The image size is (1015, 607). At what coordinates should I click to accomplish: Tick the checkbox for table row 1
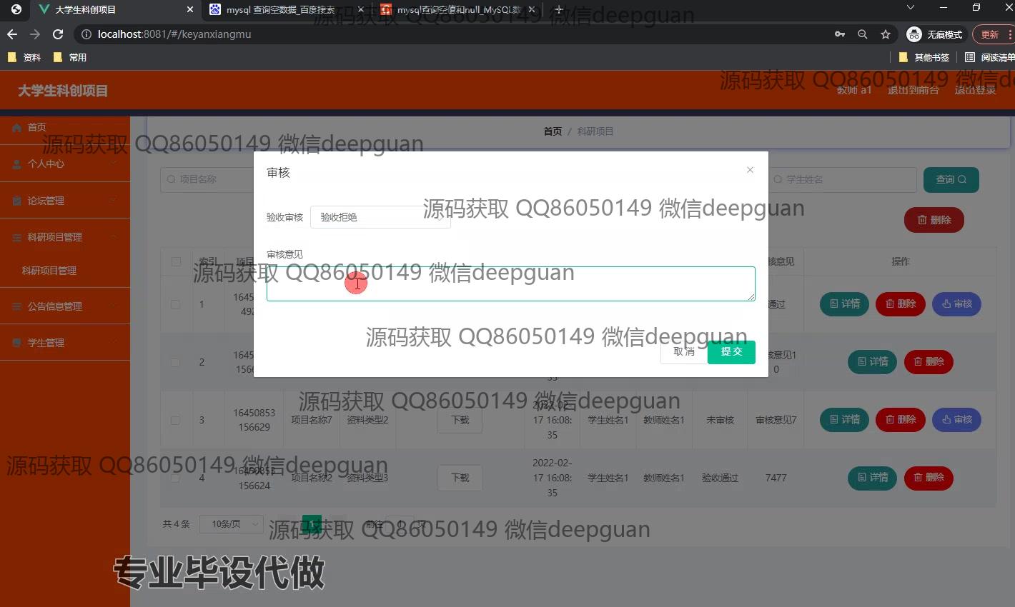point(175,304)
